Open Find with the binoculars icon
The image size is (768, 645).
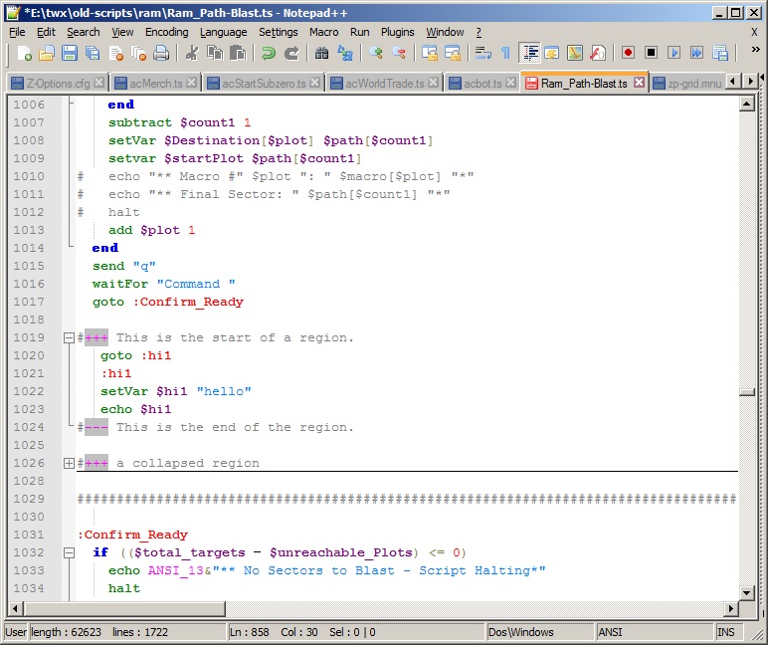(x=322, y=53)
